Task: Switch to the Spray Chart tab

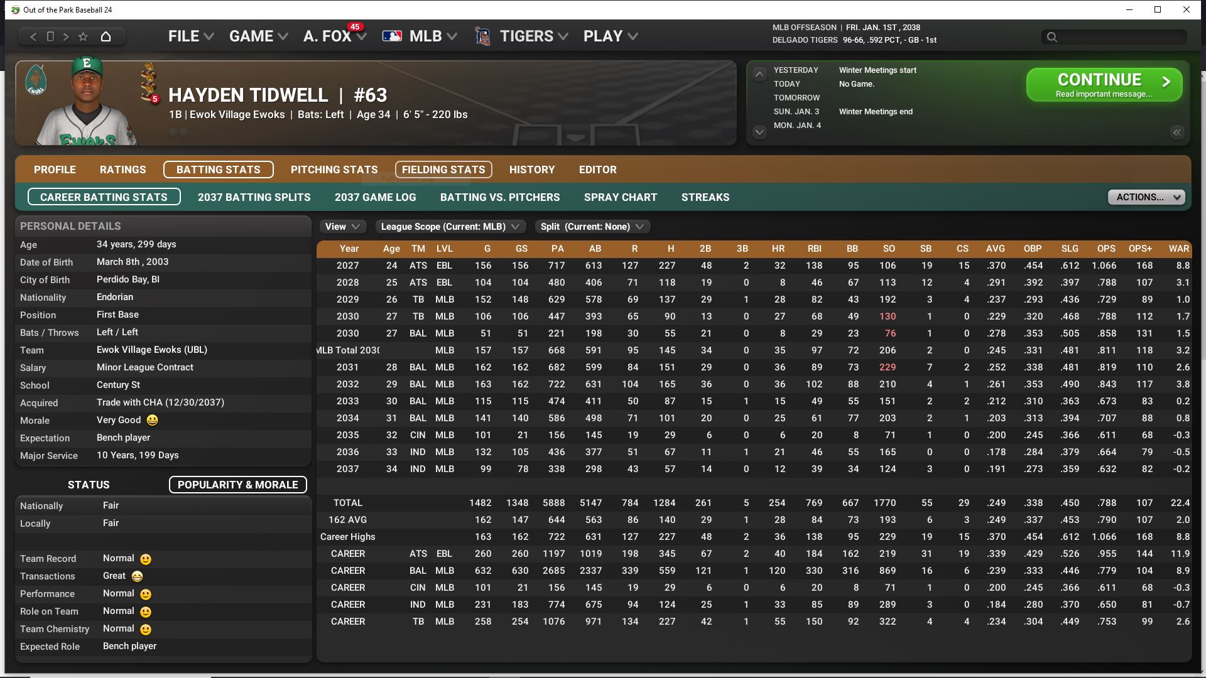Action: [620, 197]
